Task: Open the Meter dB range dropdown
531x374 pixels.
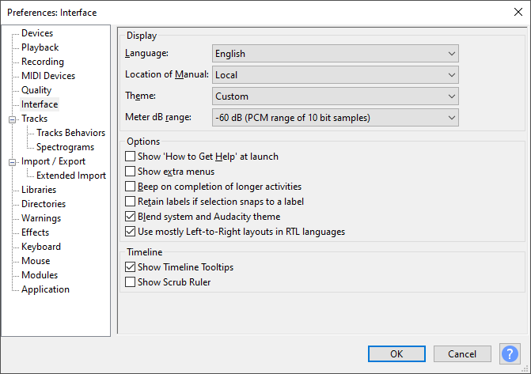Action: (x=336, y=118)
